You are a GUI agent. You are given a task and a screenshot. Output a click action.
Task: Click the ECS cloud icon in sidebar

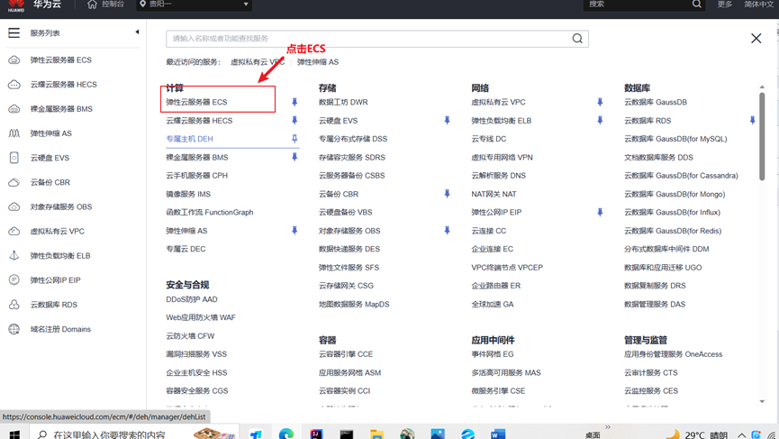click(x=14, y=60)
